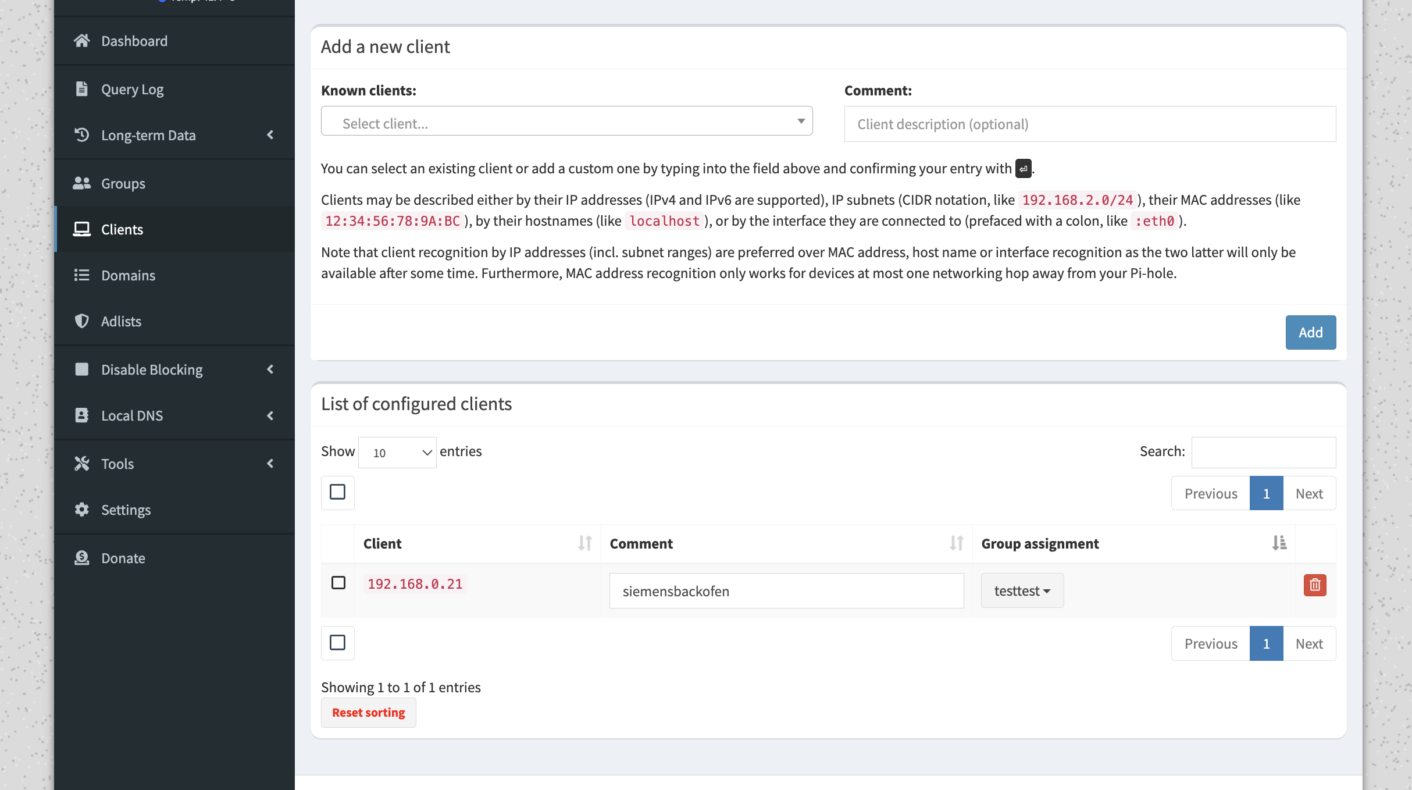
Task: Delete client 192.168.0.21 with trash icon
Action: point(1315,585)
